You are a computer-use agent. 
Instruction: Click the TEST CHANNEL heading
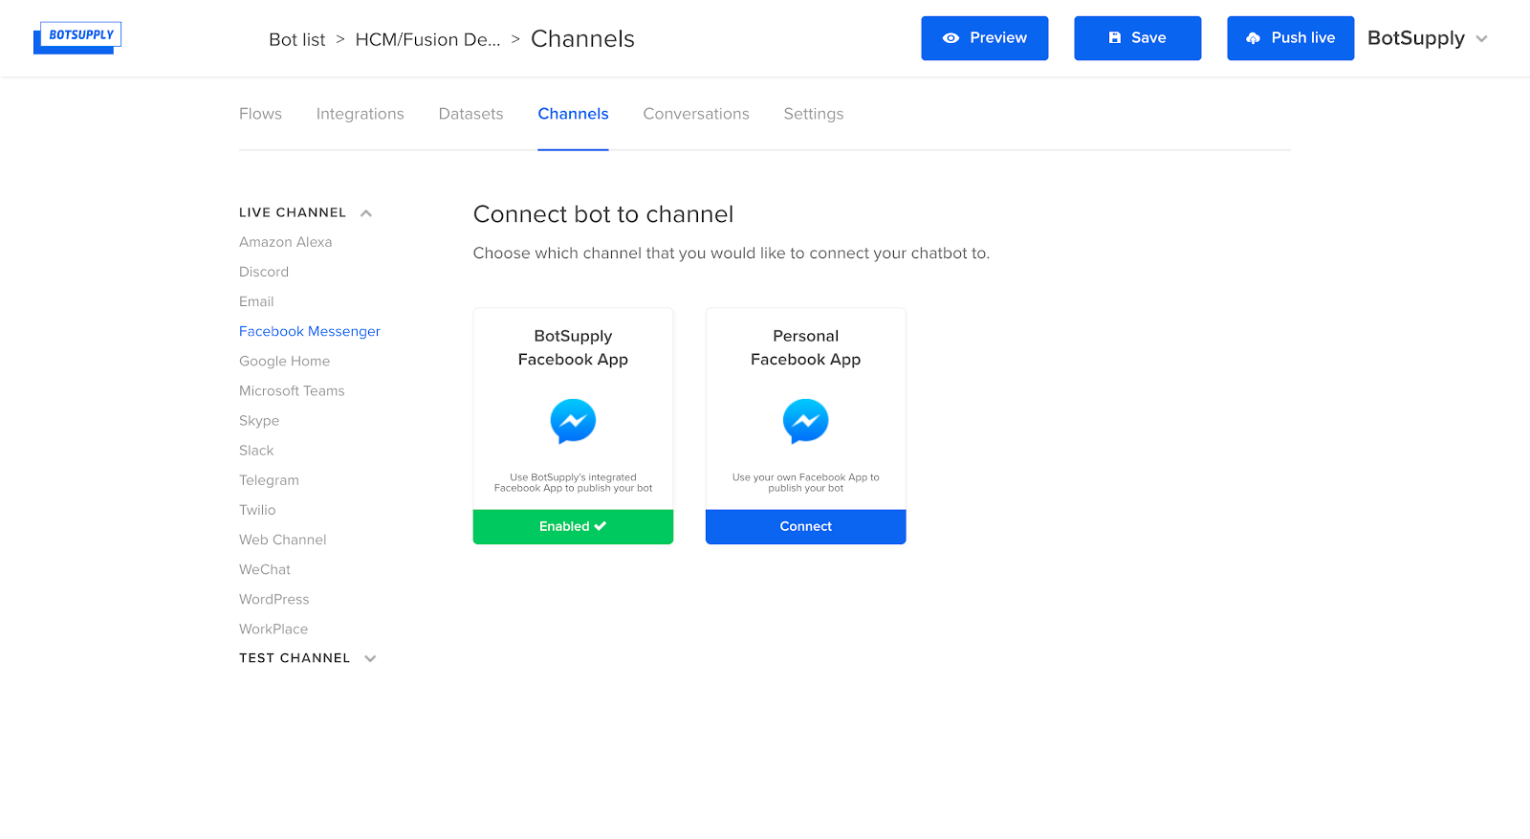(295, 658)
